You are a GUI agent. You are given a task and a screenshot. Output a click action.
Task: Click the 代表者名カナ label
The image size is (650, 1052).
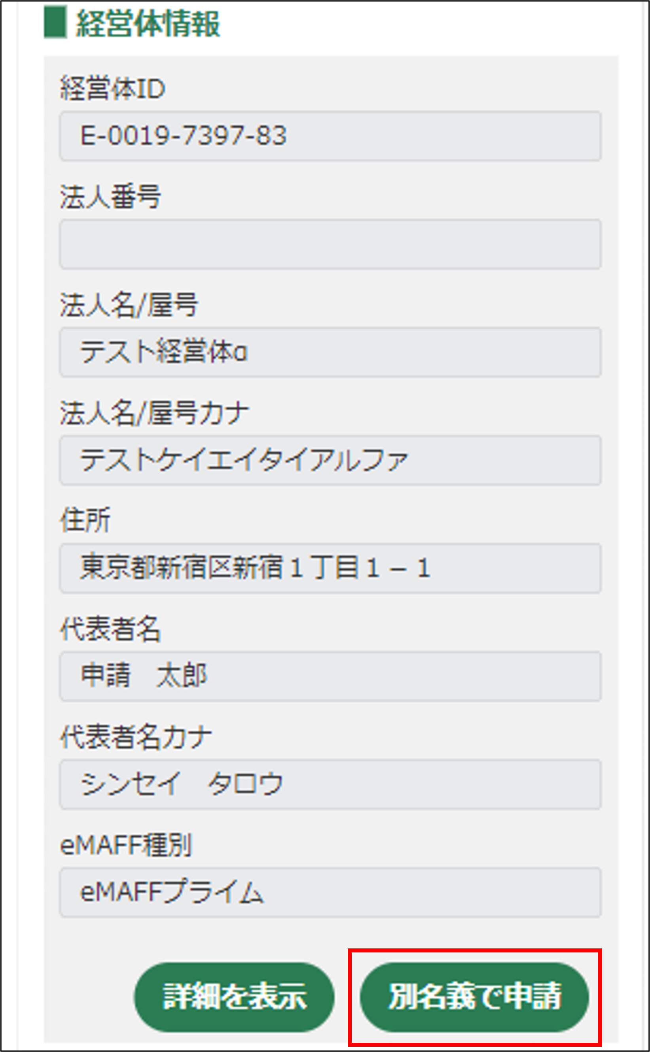pyautogui.click(x=136, y=737)
